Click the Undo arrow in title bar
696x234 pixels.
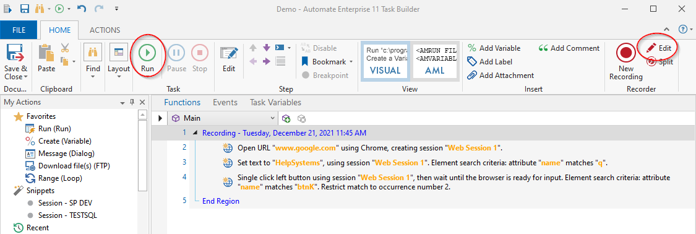point(81,9)
